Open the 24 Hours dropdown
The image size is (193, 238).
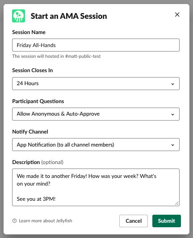point(96,83)
